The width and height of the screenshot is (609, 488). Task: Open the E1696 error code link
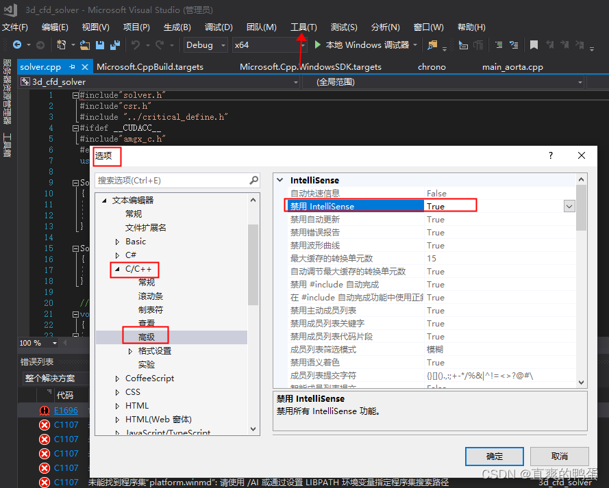(x=66, y=411)
